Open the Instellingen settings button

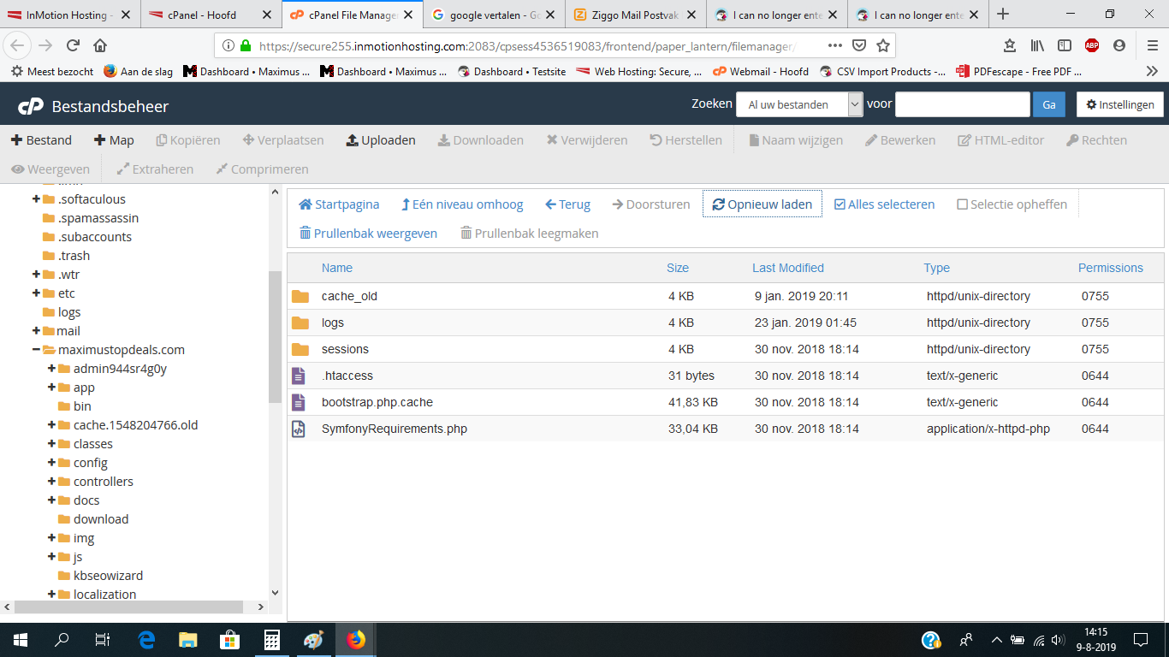(1119, 104)
